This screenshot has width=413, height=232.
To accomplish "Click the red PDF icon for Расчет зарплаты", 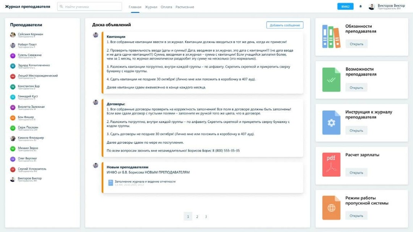I will pyautogui.click(x=331, y=164).
